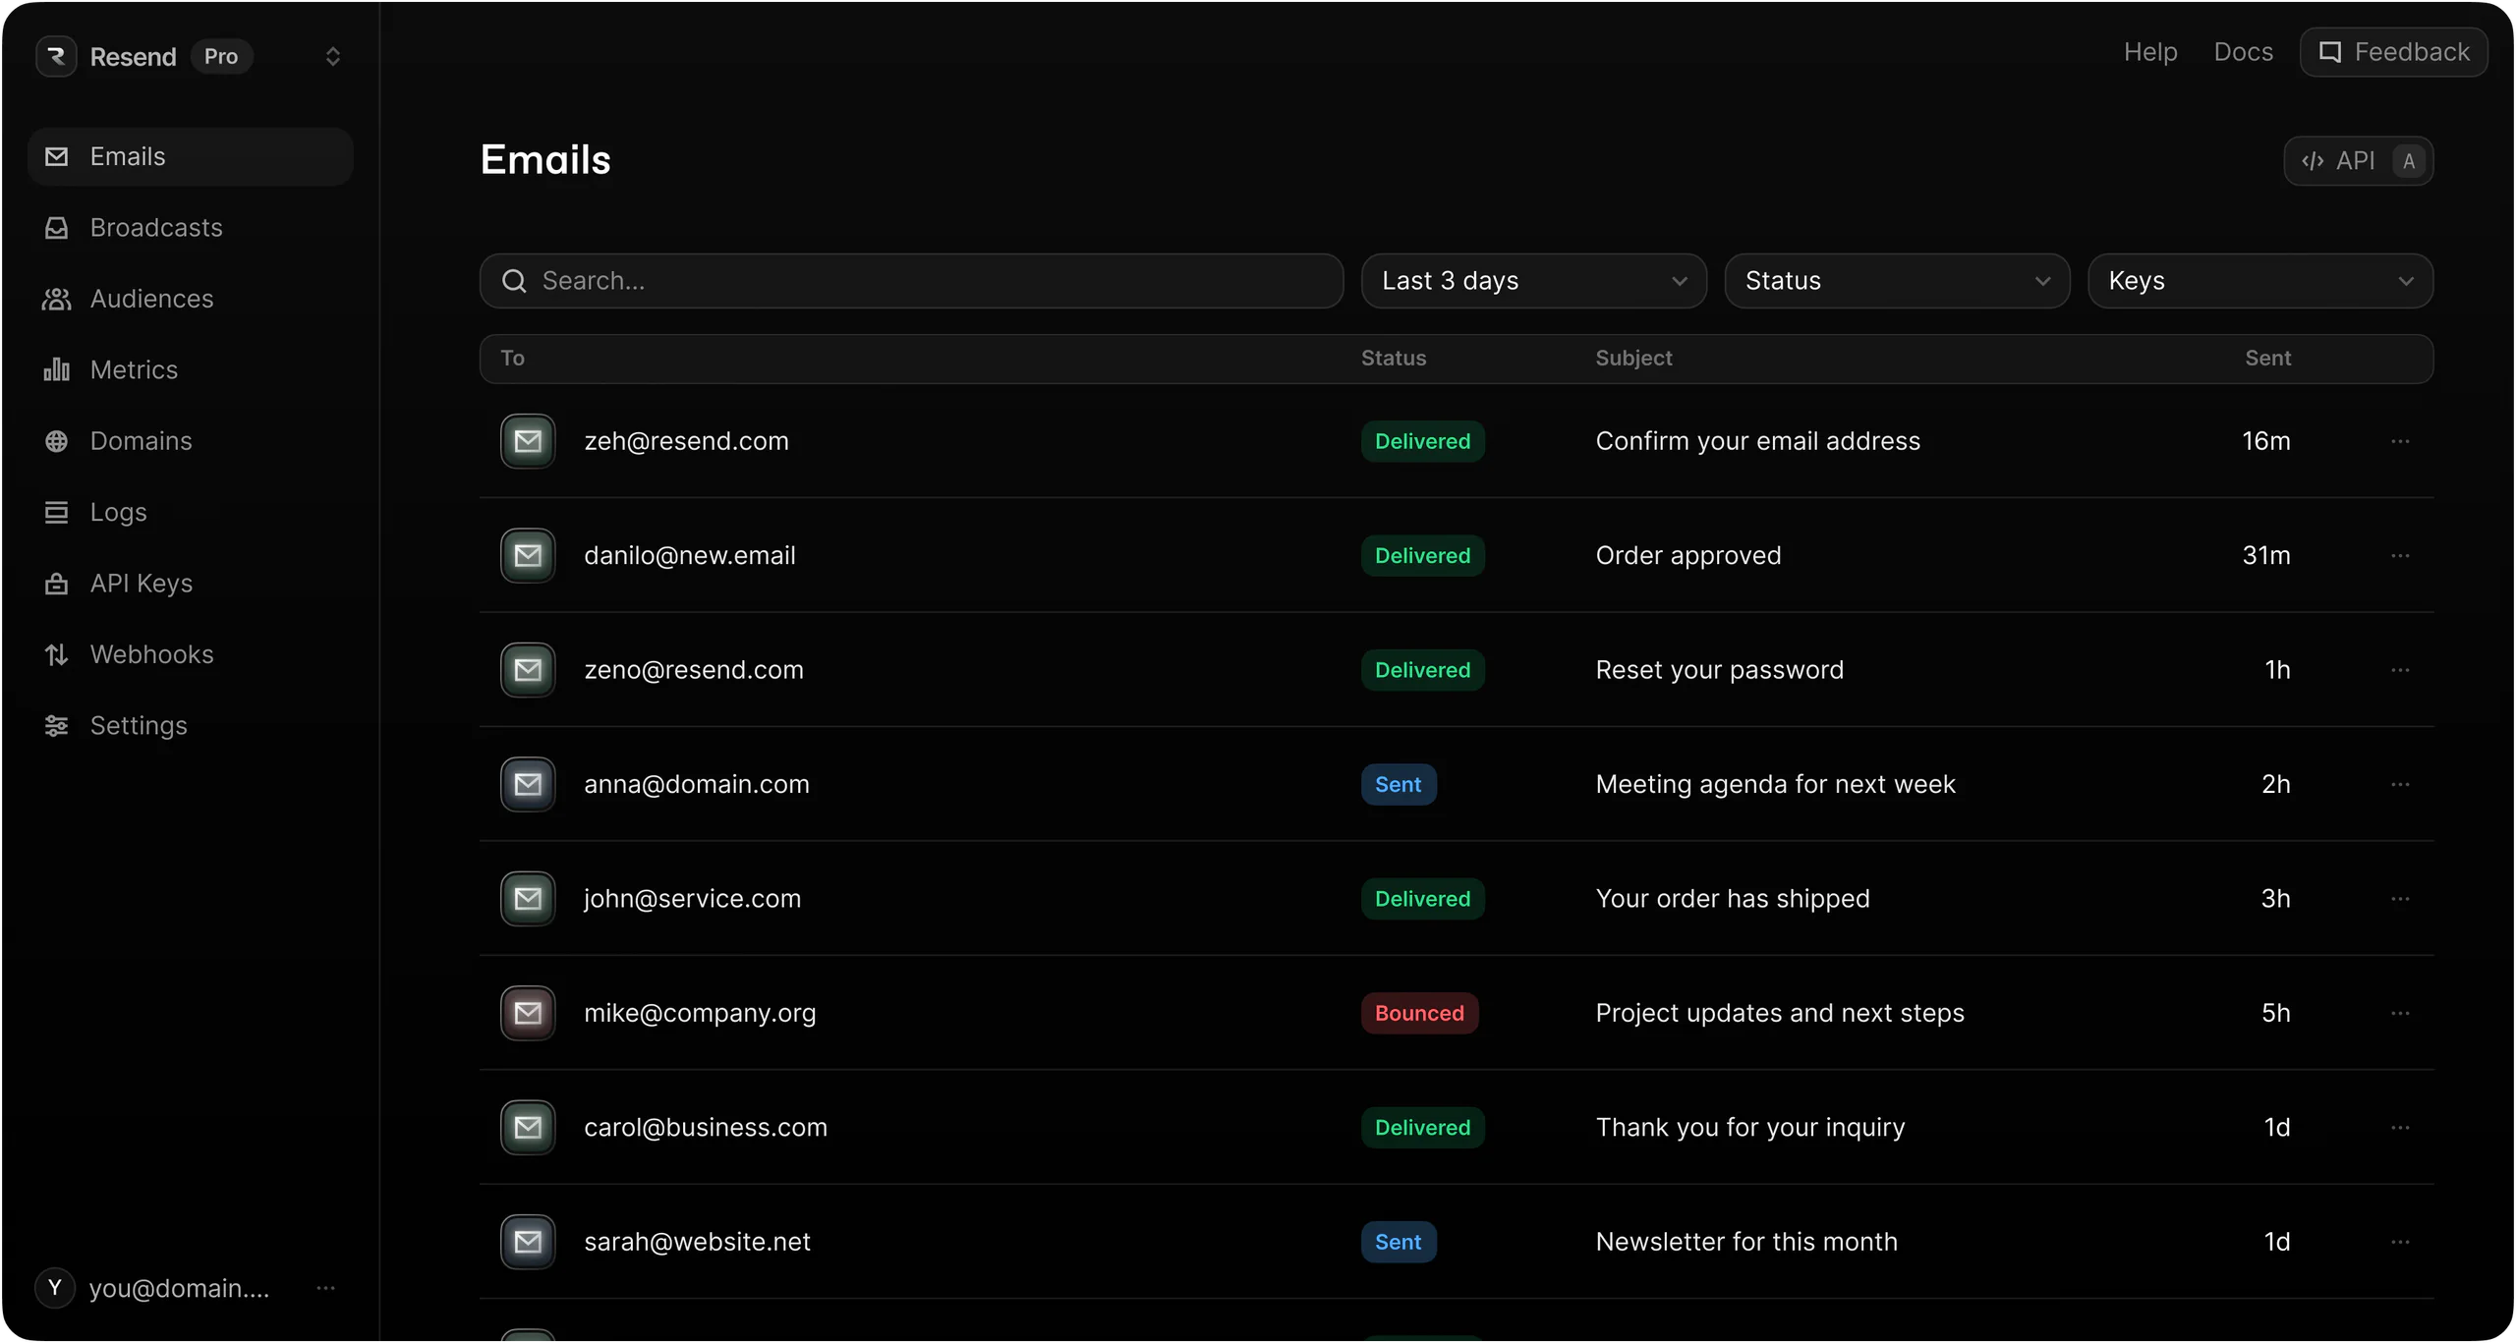The height and width of the screenshot is (1343, 2516).
Task: Open more options for danilo@new.email row
Action: click(2400, 556)
